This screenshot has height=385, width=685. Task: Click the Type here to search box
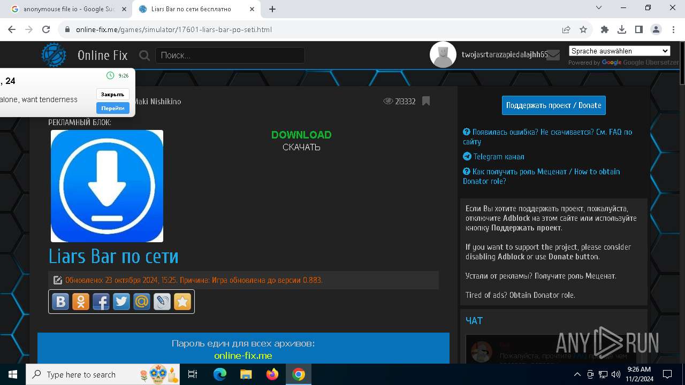(103, 374)
